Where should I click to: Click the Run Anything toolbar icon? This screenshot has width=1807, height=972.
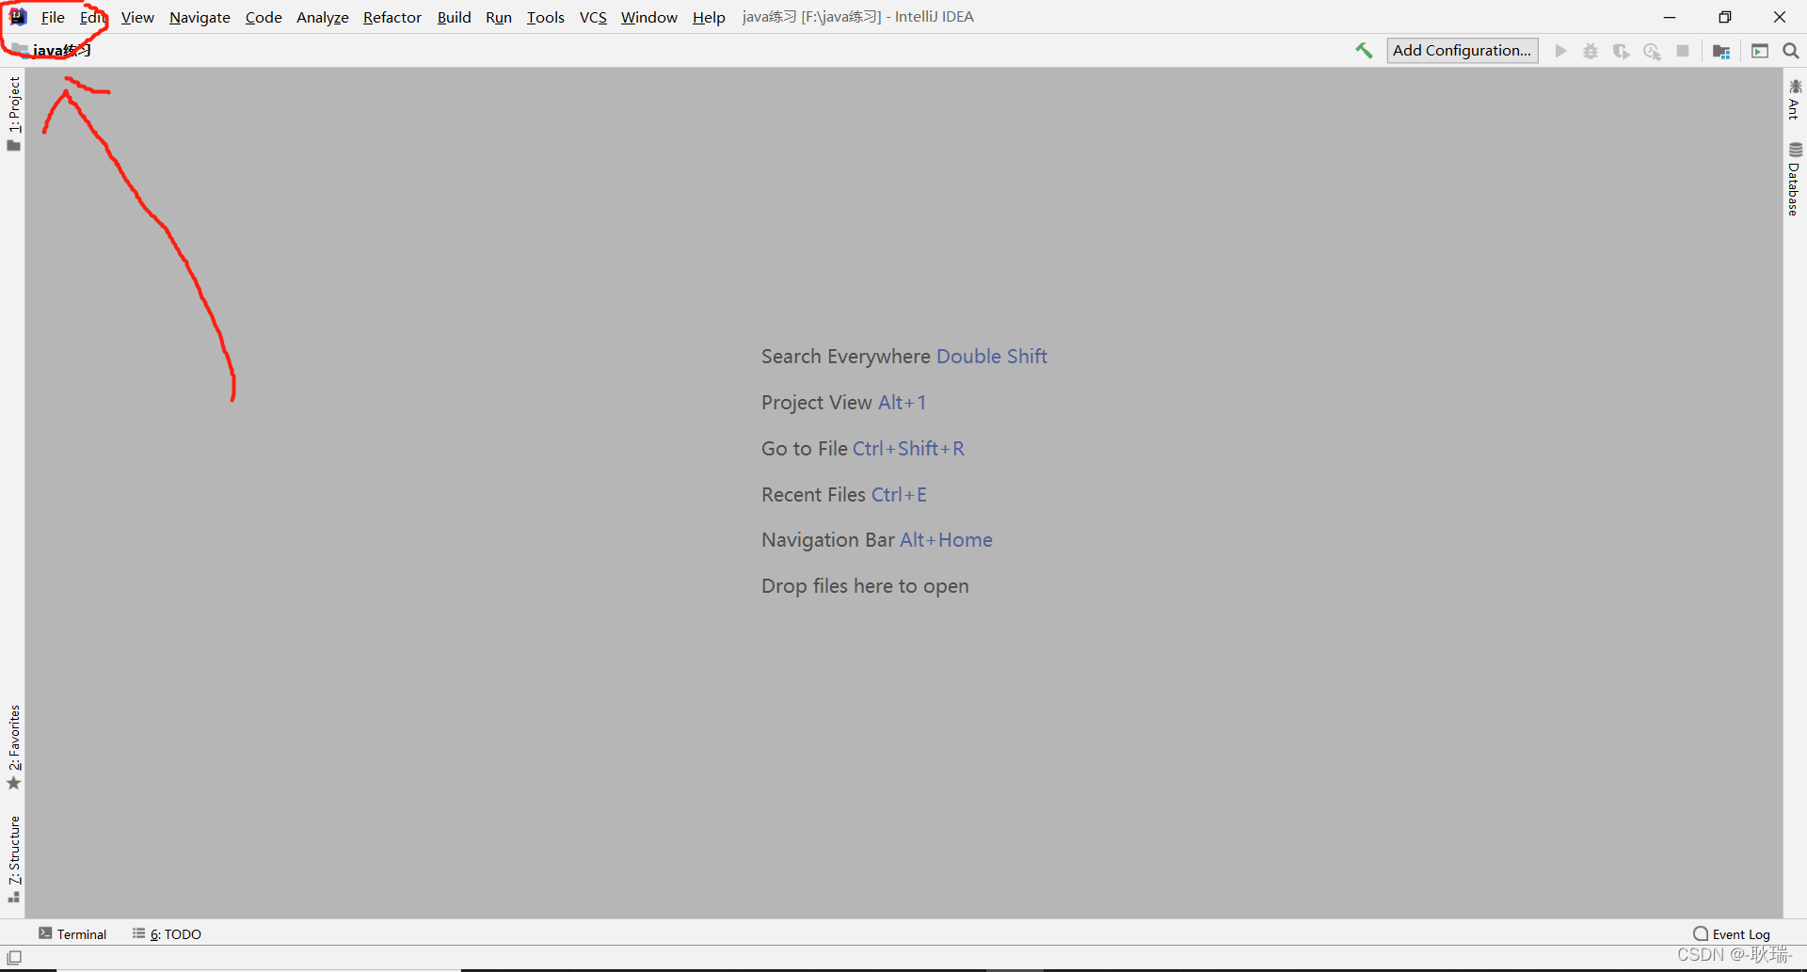tap(1760, 51)
